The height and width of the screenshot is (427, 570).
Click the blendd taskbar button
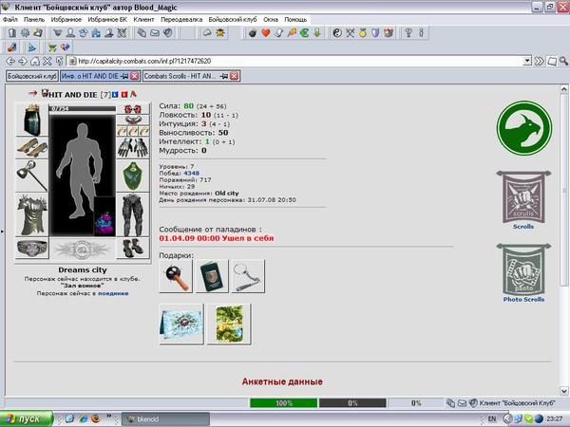coord(165,419)
